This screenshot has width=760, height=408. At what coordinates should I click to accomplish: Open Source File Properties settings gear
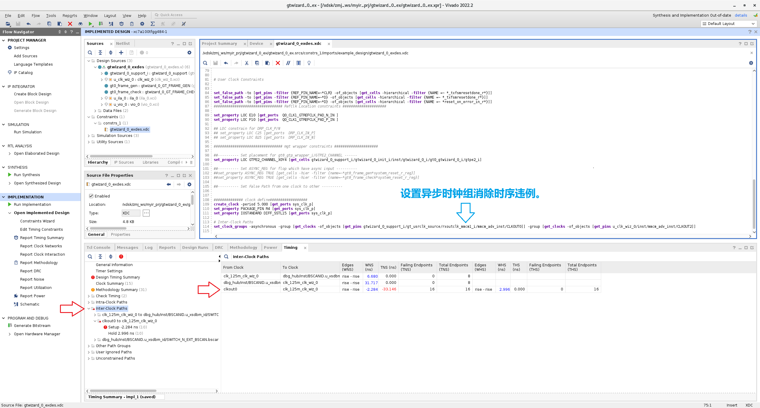189,184
